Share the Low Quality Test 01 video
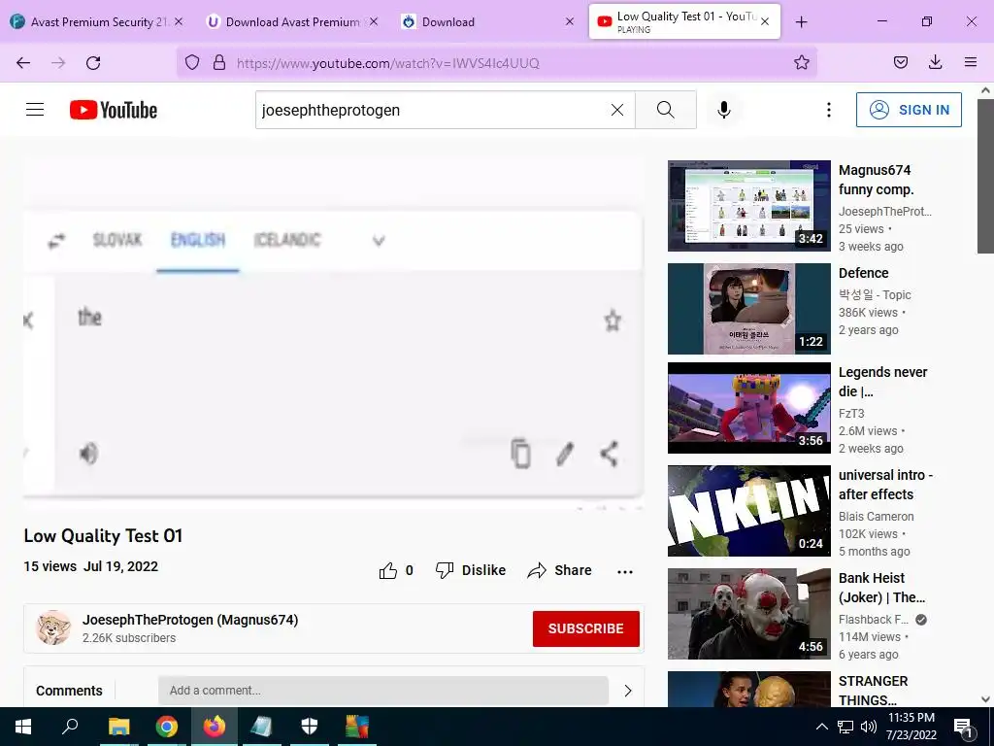 (x=559, y=570)
